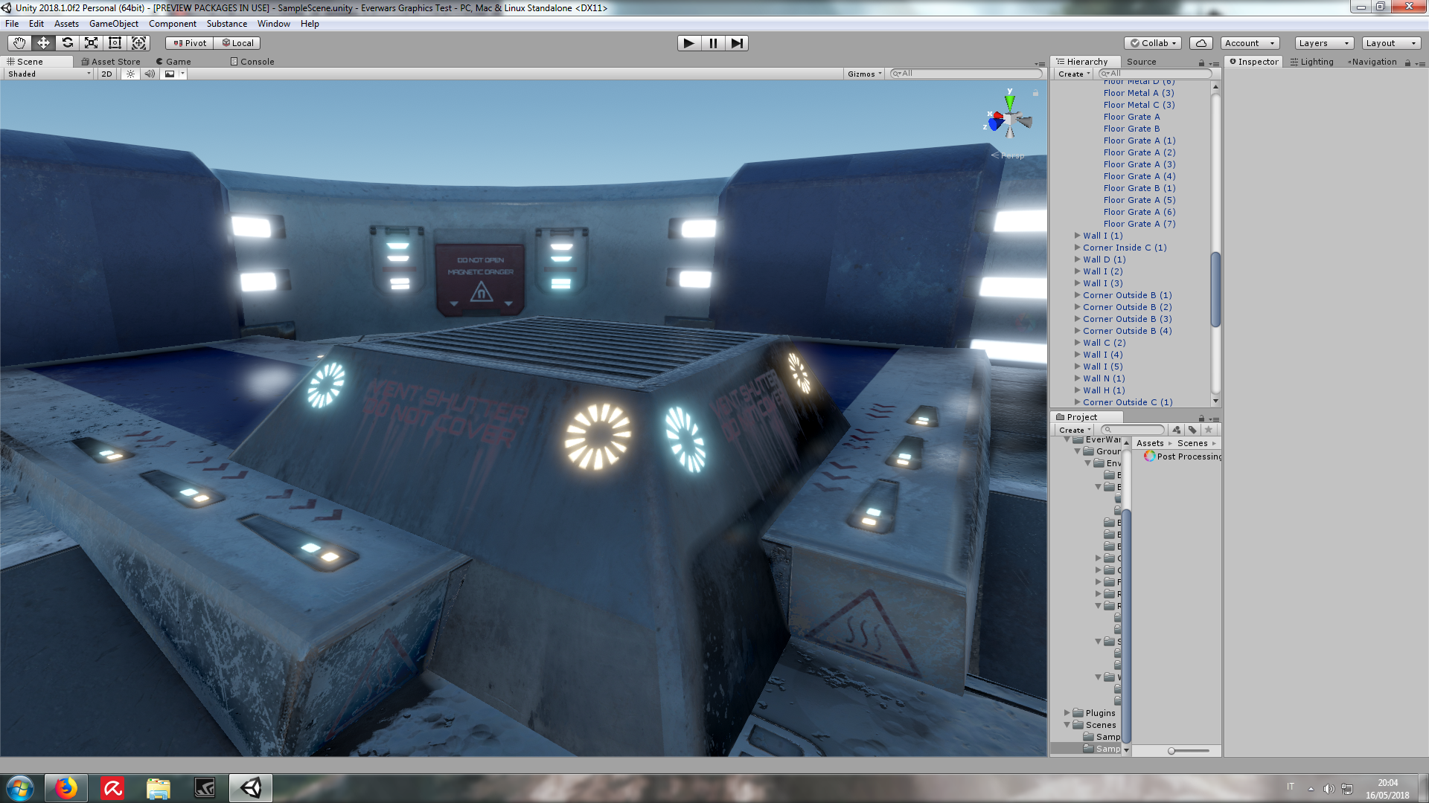Toggle scene audio speaker button
The width and height of the screenshot is (1429, 803).
(x=150, y=74)
